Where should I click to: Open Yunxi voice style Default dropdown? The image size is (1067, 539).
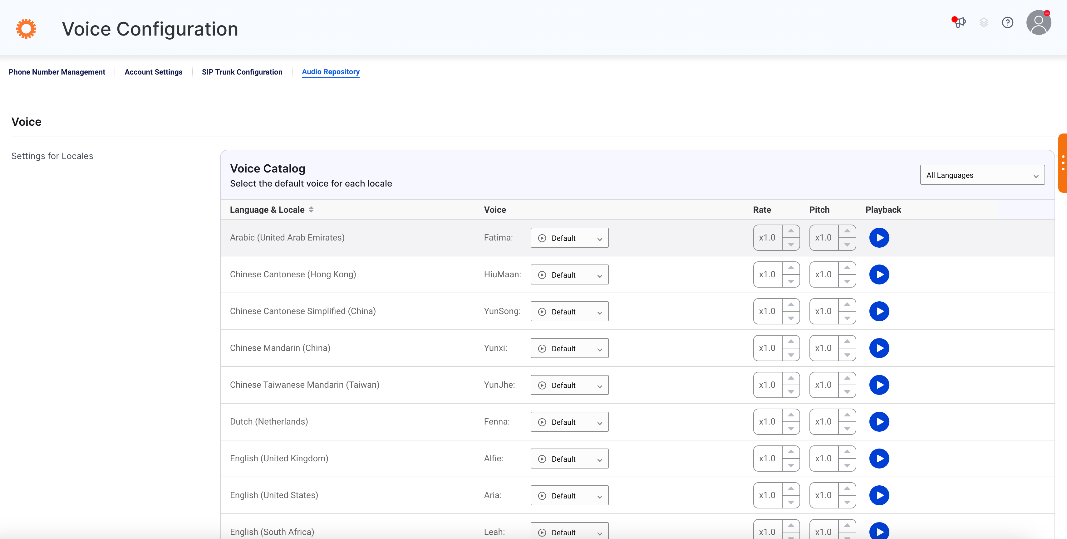(569, 348)
